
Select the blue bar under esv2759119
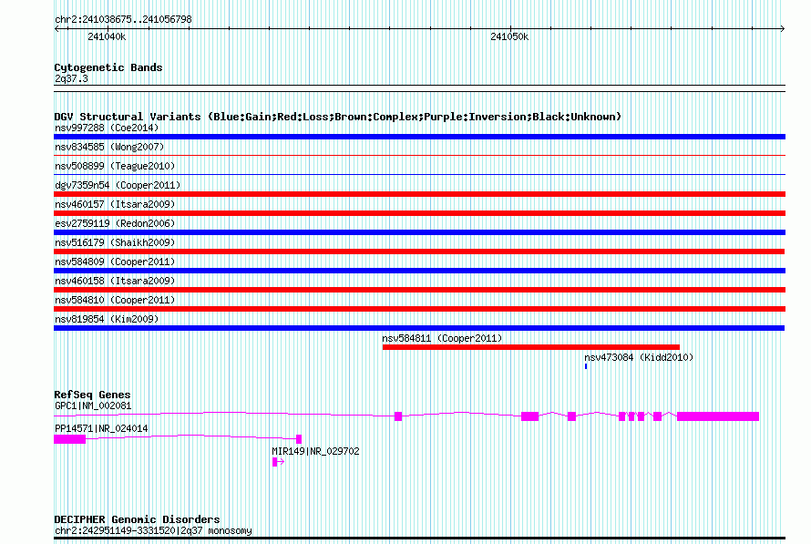[x=419, y=232]
